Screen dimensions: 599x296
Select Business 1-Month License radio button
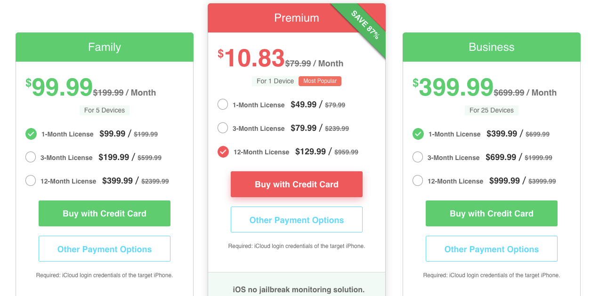(x=418, y=134)
